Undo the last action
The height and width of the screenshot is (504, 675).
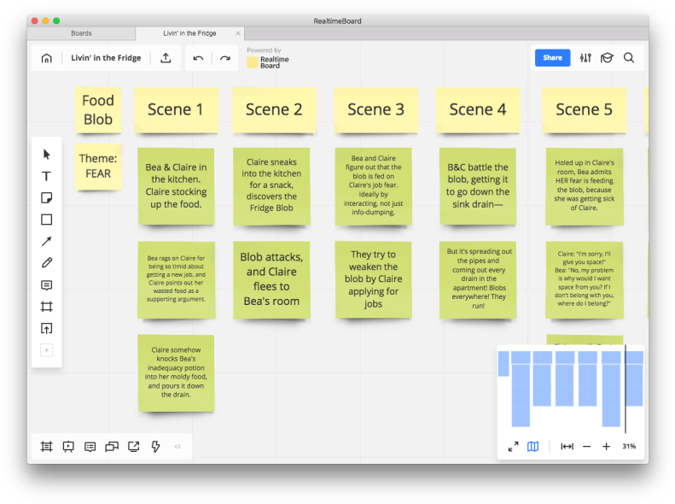(198, 58)
